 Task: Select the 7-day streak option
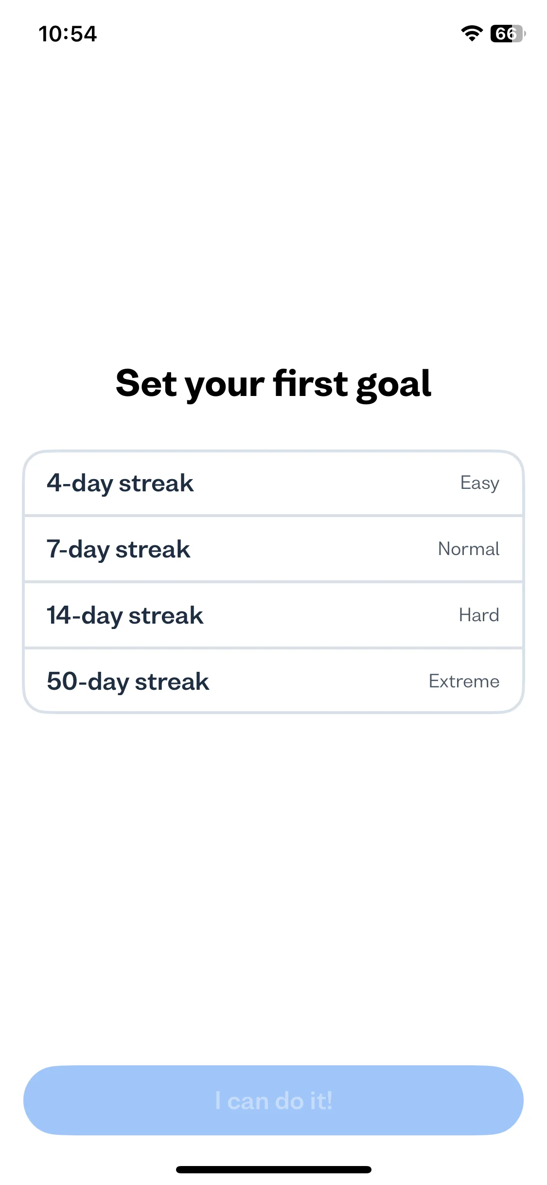point(273,549)
